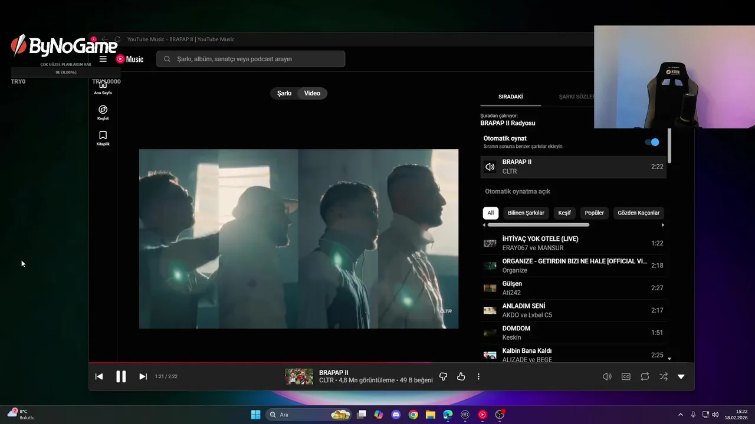Select Gözden Kaçanlar filter chip

pos(639,213)
